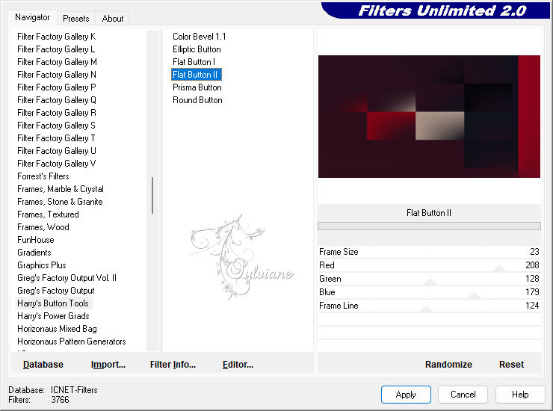Open Help

(520, 395)
